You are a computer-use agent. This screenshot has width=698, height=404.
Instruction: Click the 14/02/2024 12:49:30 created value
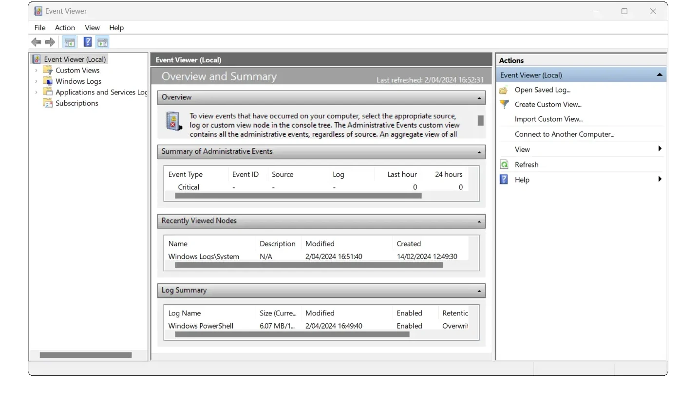point(427,256)
